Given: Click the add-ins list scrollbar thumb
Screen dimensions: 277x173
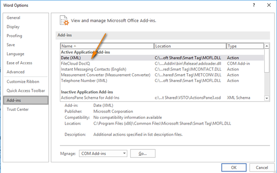Looking at the screenshot, I should [267, 60].
